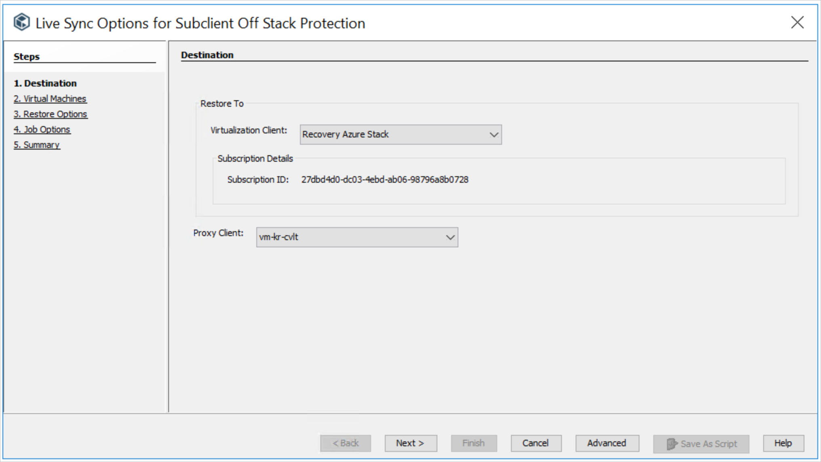The height and width of the screenshot is (462, 821).
Task: Select step 1 Destination
Action: pos(45,83)
